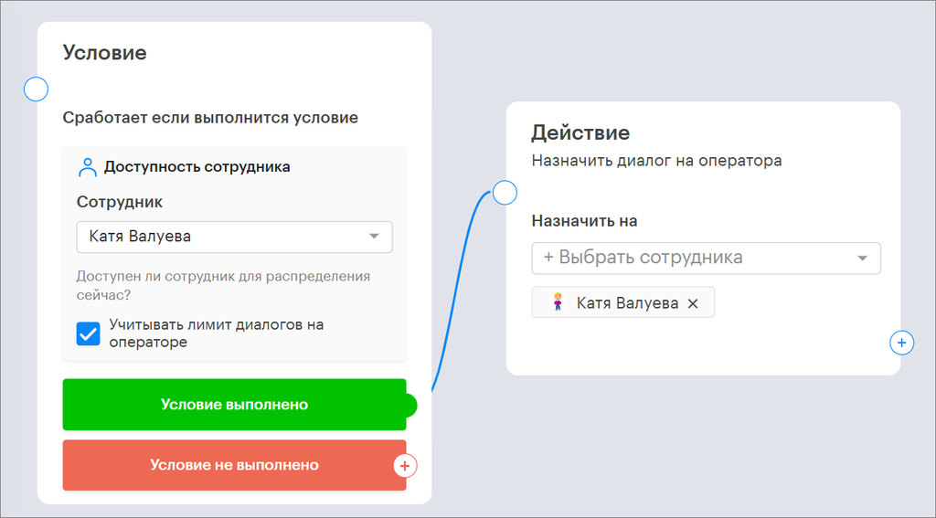936x518 pixels.
Task: Click Катя Валуева avatar in the assignee chip
Action: (x=558, y=303)
